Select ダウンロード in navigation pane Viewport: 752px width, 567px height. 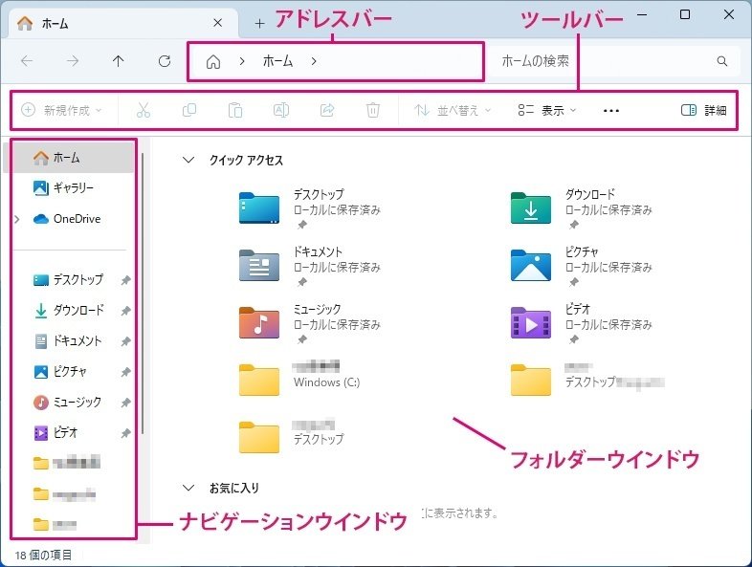coord(69,310)
